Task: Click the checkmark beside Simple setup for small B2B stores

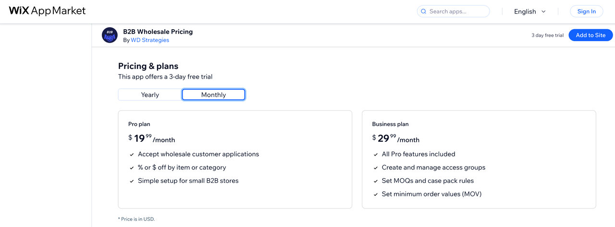Action: point(132,181)
